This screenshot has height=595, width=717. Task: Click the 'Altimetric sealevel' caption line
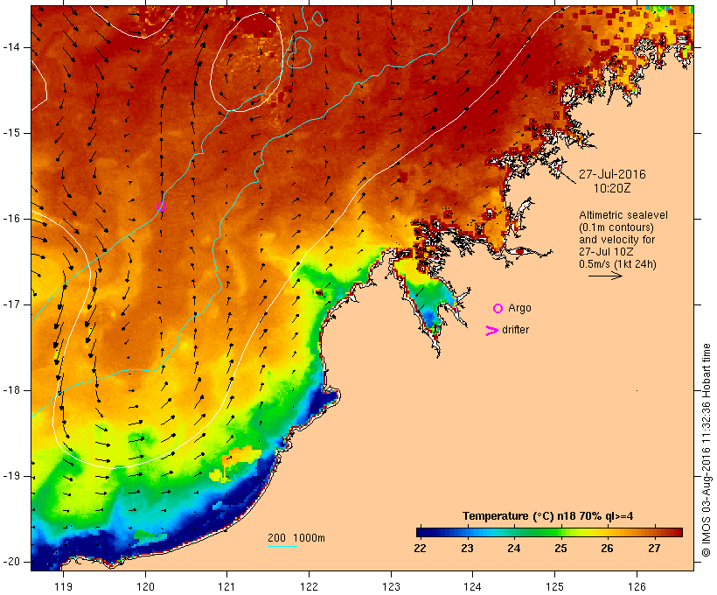pyautogui.click(x=623, y=215)
